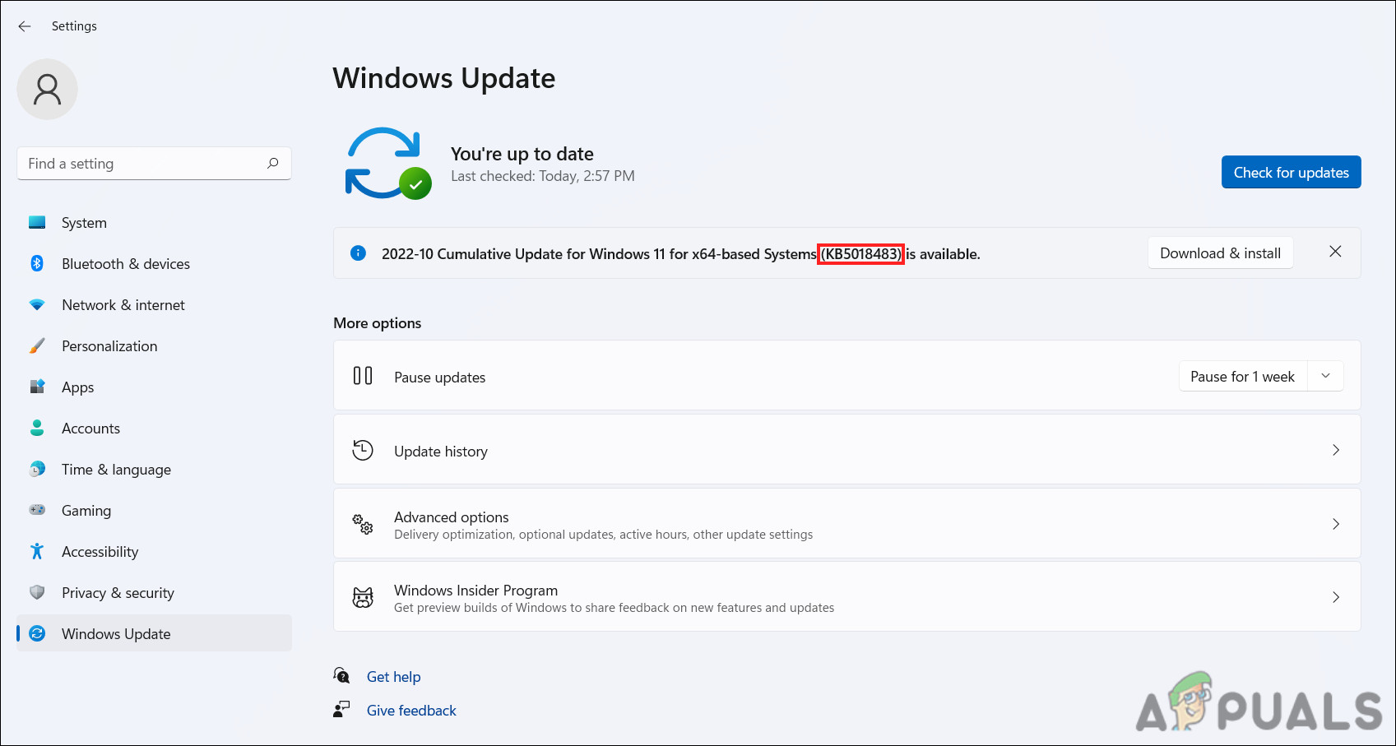
Task: Open Windows Insider Program row chevron
Action: [x=1336, y=597]
